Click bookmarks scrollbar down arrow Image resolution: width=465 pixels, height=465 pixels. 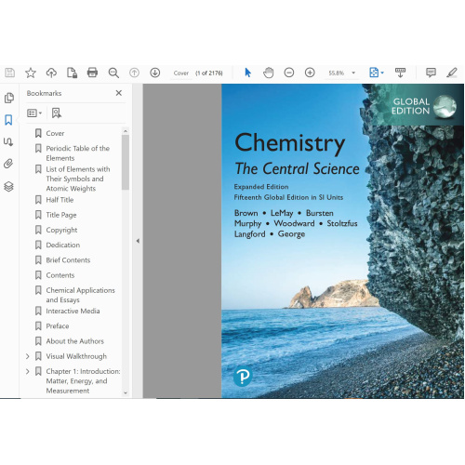point(126,392)
